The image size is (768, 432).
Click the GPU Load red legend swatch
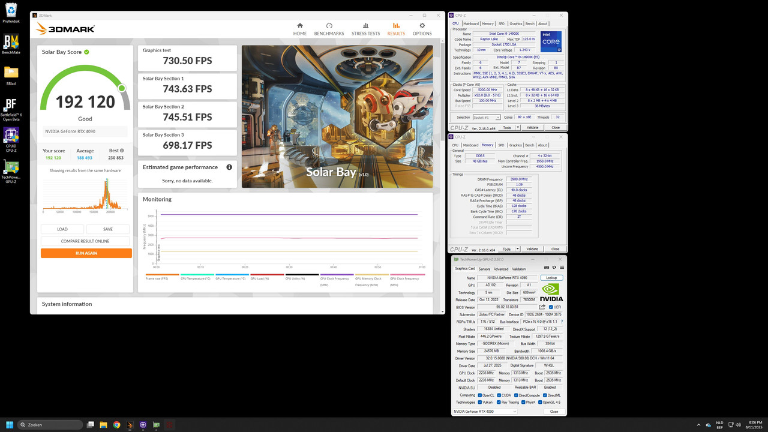pyautogui.click(x=267, y=275)
